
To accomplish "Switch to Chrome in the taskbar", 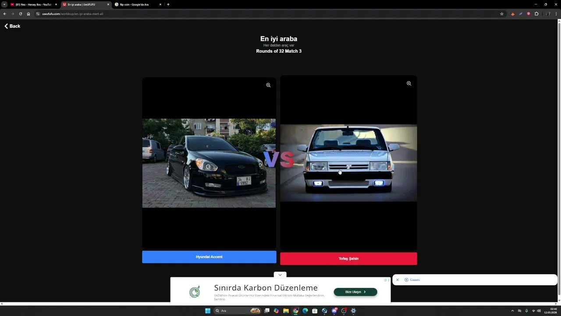I will point(295,311).
